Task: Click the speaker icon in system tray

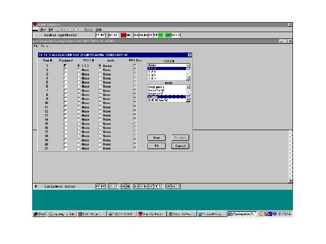Action: 261,214
